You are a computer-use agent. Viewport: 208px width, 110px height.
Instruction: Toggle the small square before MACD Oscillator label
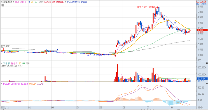tap(2, 84)
